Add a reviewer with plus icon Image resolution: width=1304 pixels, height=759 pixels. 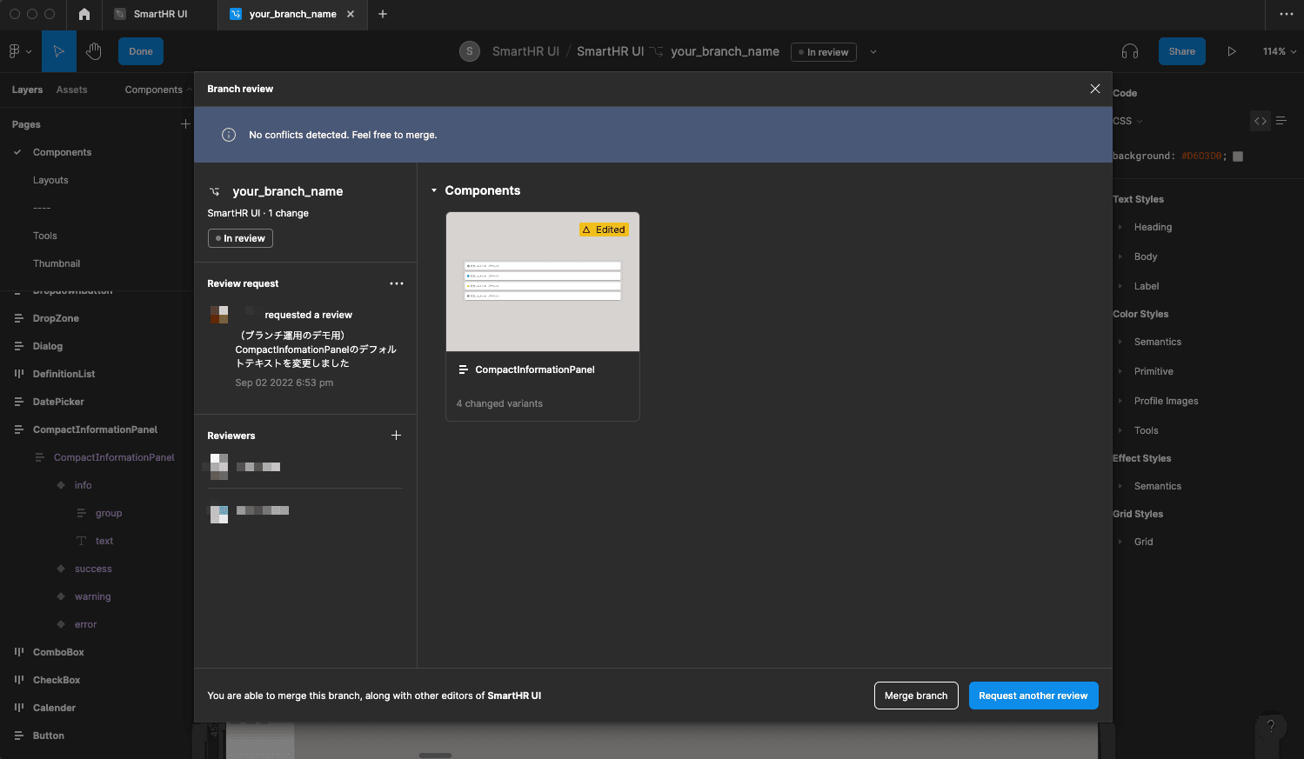(396, 436)
